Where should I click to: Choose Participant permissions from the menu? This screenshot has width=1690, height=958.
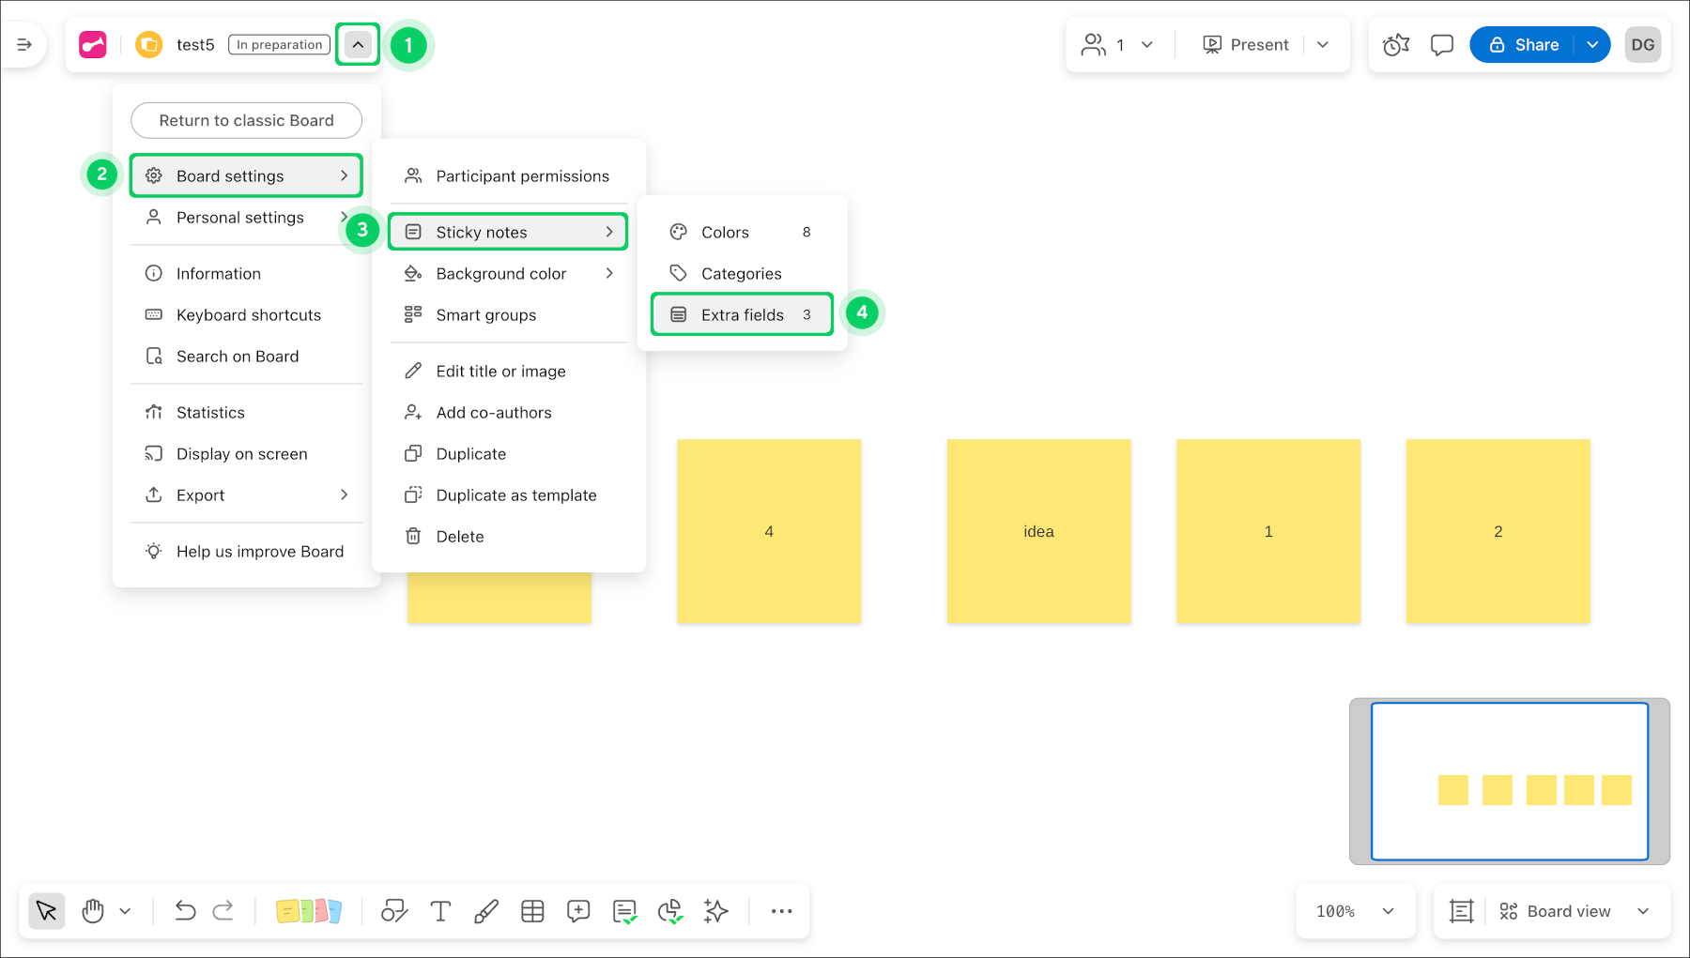pyautogui.click(x=522, y=176)
